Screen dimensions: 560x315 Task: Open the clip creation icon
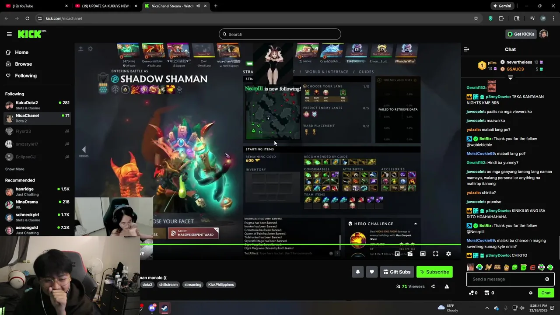click(x=410, y=254)
